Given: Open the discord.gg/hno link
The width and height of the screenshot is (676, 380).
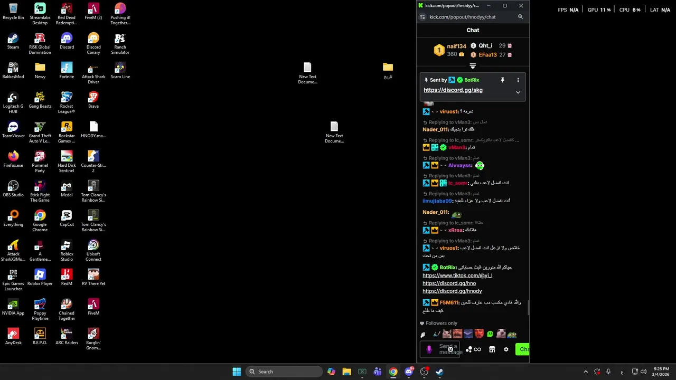Looking at the screenshot, I should [449, 283].
